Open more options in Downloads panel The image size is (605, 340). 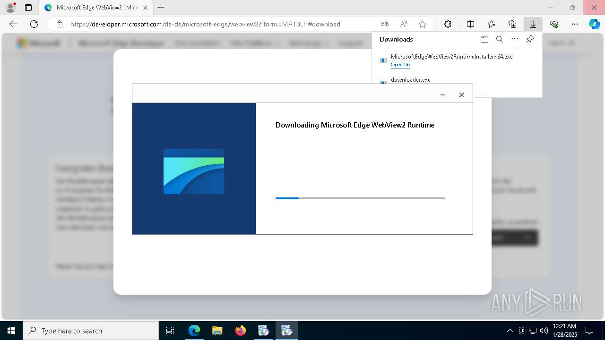[x=515, y=39]
